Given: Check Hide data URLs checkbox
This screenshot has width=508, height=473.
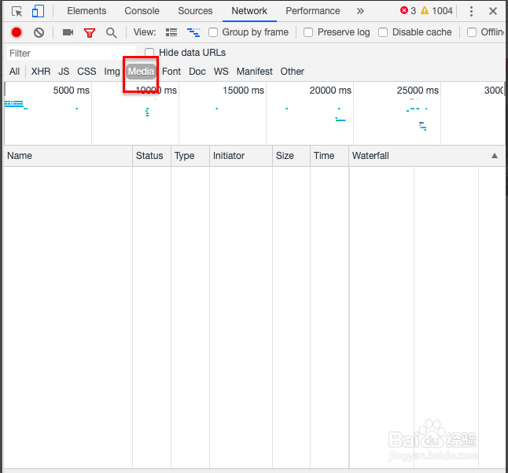Looking at the screenshot, I should (149, 53).
